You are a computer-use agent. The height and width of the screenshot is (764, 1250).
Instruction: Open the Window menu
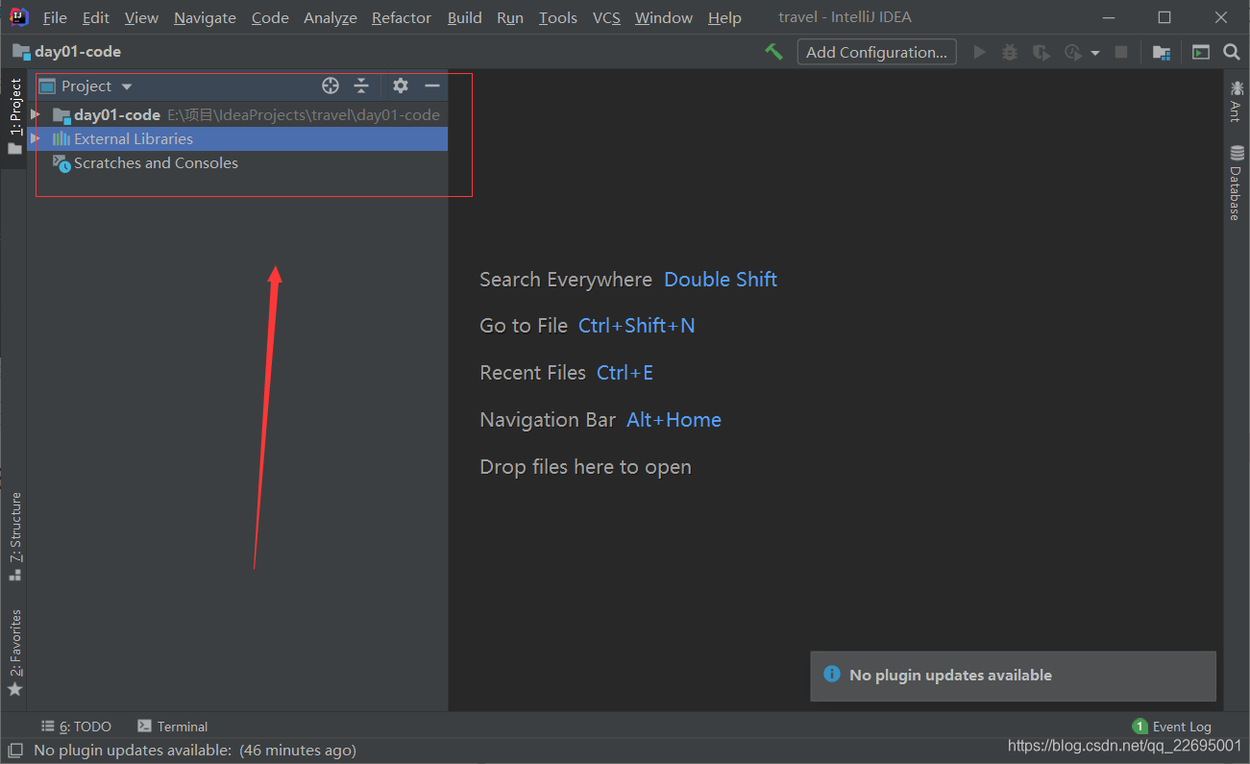(x=664, y=17)
